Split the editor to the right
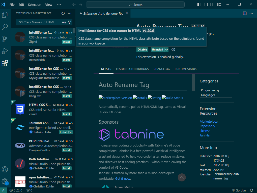The height and width of the screenshot is (193, 257). pyautogui.click(x=245, y=13)
